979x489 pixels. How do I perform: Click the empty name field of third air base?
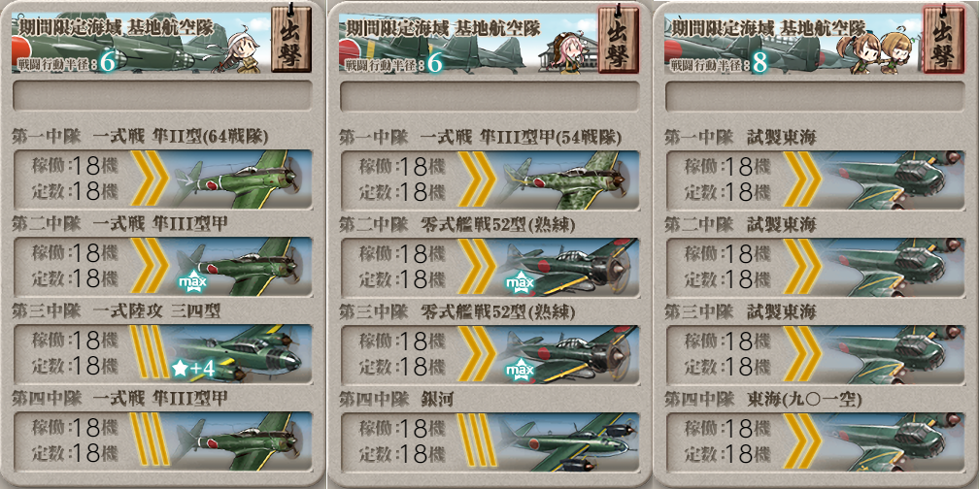816,96
